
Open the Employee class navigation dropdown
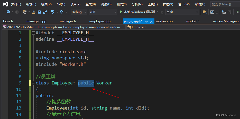183,27
